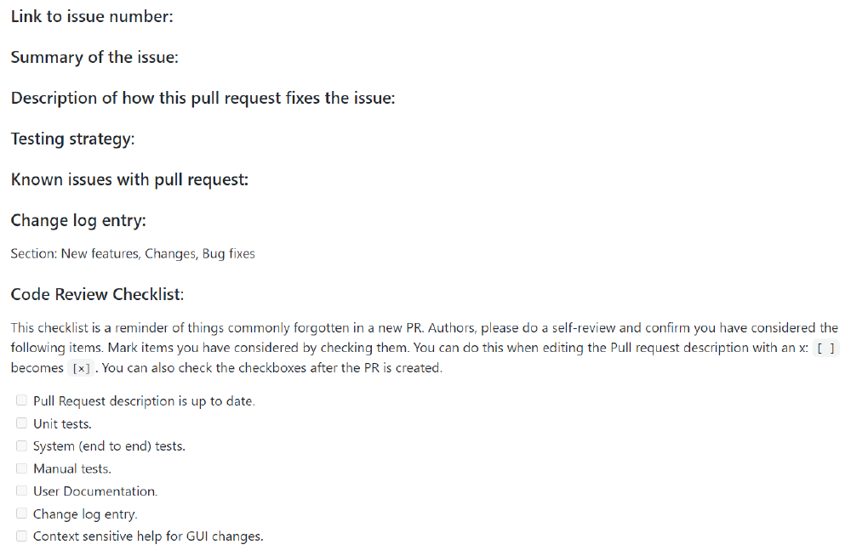851x556 pixels.
Task: Mark the Manual tests checkbox
Action: click(22, 468)
